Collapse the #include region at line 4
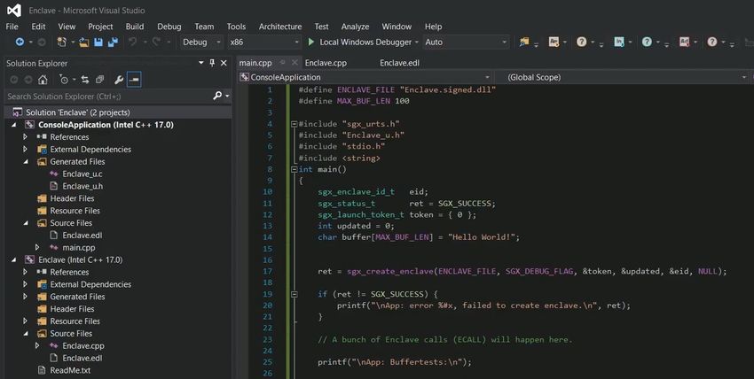754x379 pixels. [x=295, y=124]
